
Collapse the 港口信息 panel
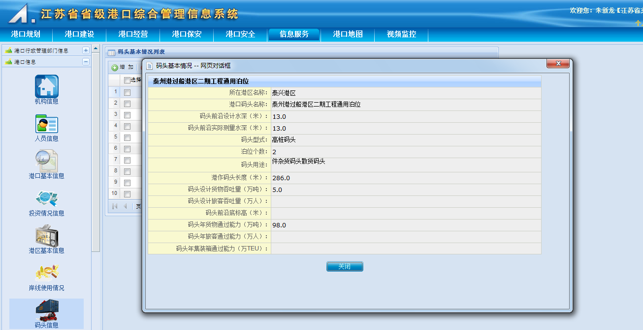[86, 62]
